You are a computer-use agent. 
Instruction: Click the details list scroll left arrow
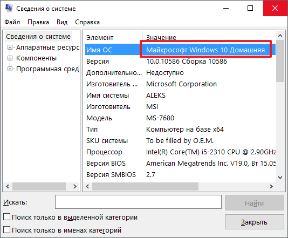pyautogui.click(x=87, y=187)
